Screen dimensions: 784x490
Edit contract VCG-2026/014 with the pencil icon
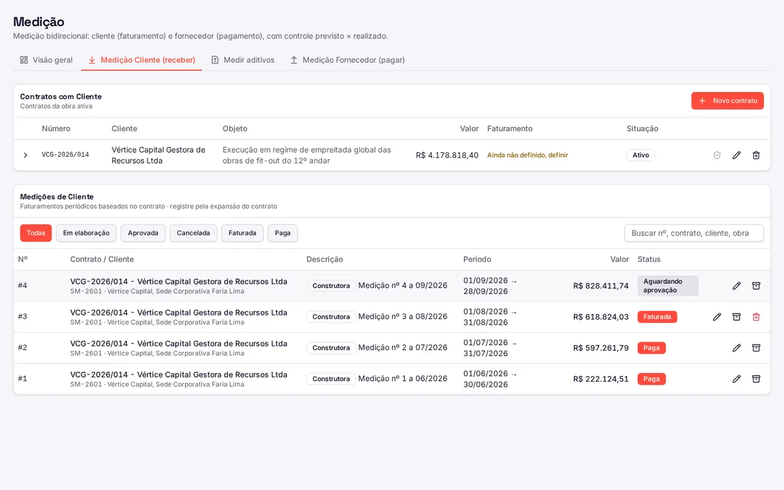736,155
